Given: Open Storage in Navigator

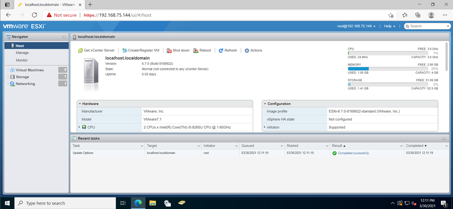Looking at the screenshot, I should (x=22, y=77).
